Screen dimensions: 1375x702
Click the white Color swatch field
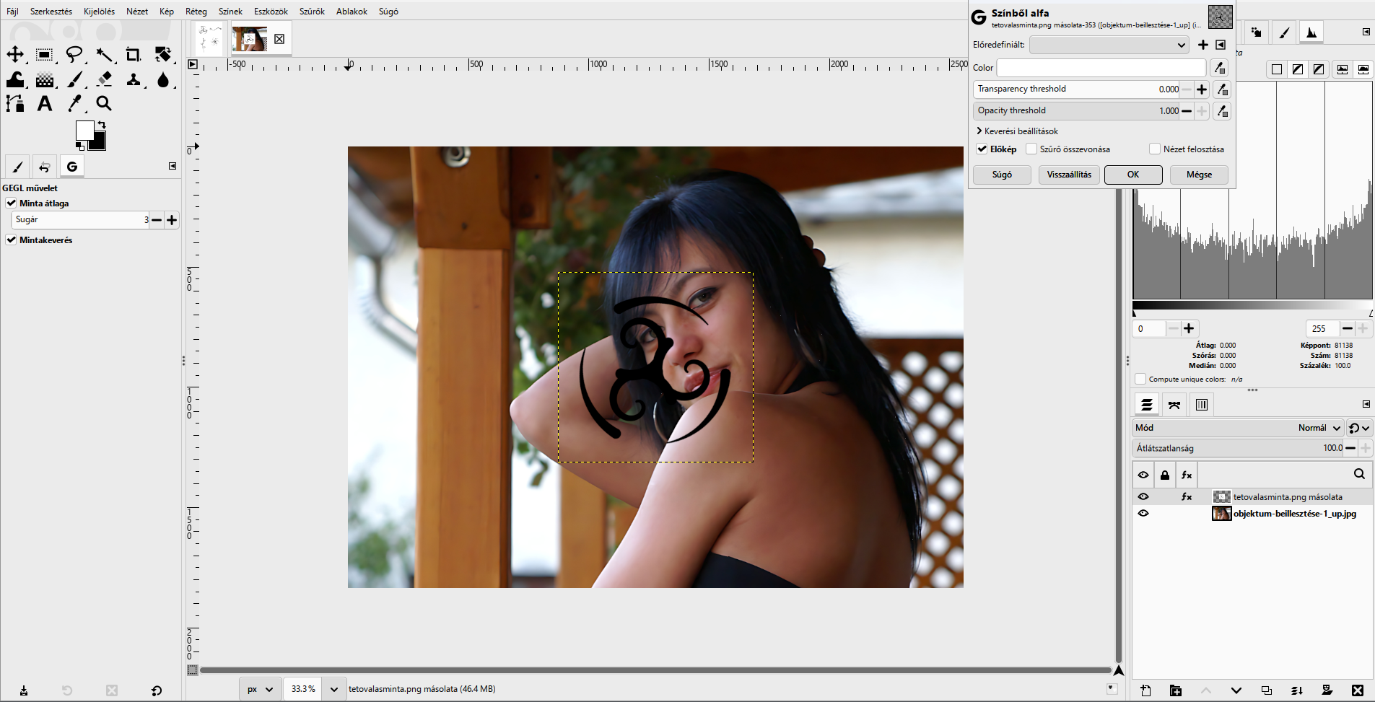pos(1101,68)
